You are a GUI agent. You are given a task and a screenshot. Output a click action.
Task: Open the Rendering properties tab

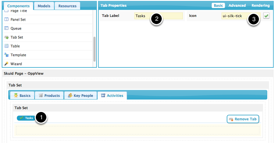point(260,5)
